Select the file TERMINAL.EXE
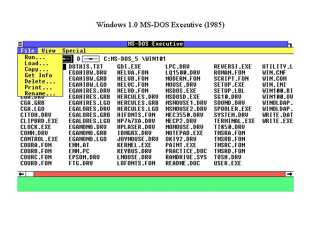 pos(235,121)
